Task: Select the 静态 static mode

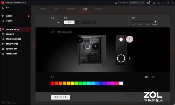Action: 69,22
